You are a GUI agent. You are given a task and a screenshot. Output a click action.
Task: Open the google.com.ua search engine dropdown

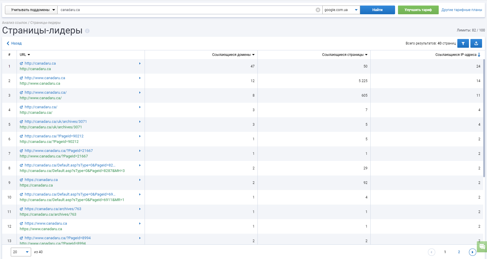coord(341,10)
